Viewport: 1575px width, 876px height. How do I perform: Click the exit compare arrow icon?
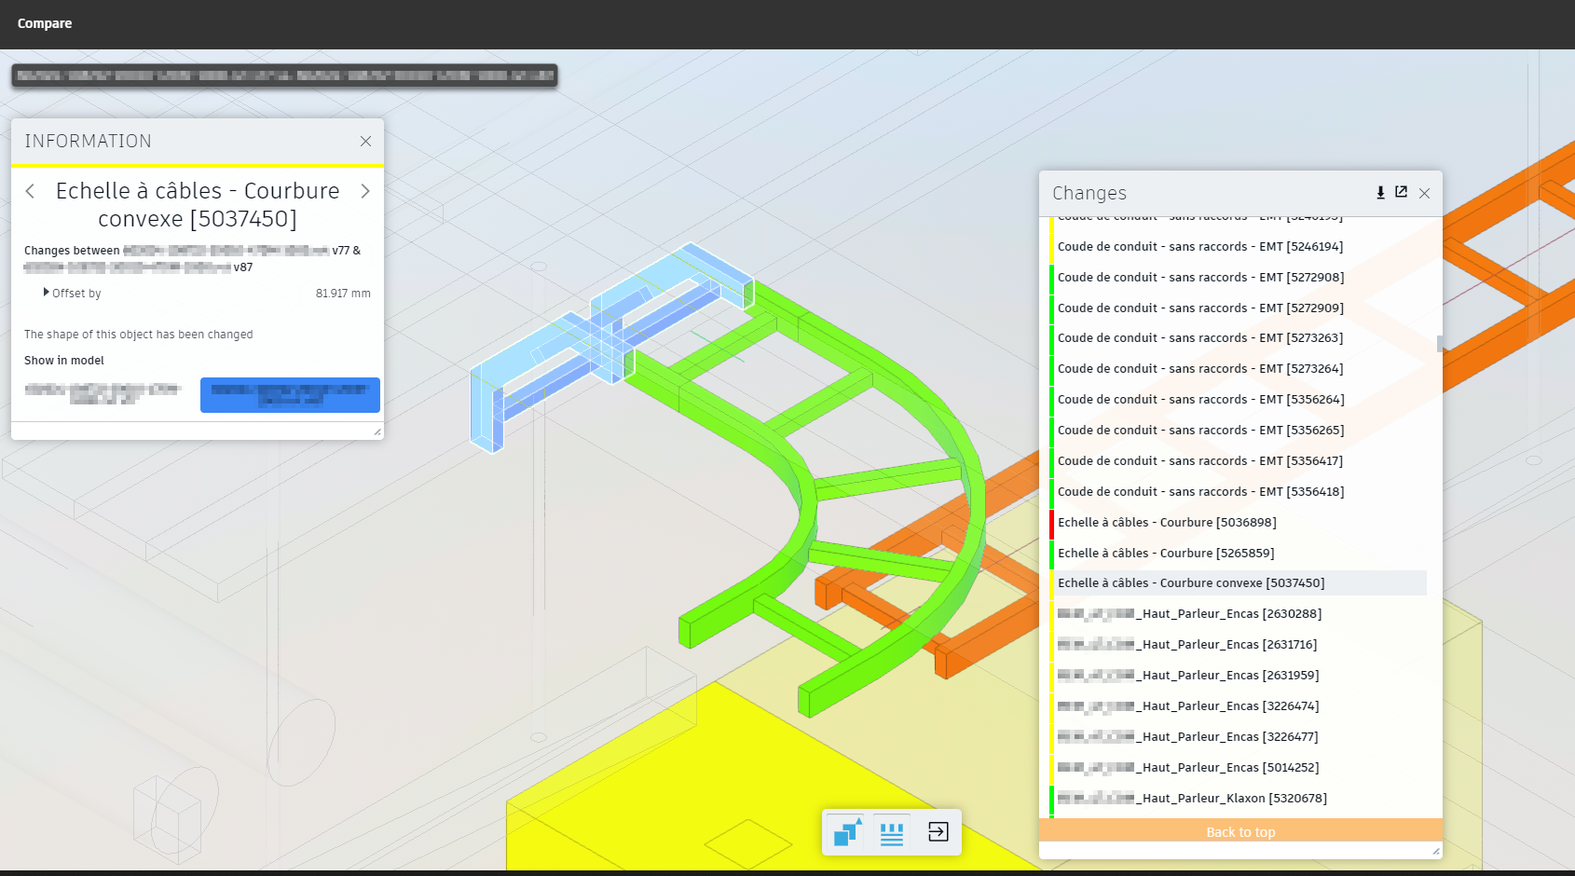click(x=938, y=832)
